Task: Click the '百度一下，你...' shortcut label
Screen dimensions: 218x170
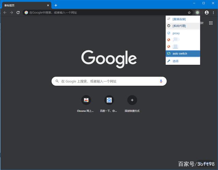Action: pyautogui.click(x=108, y=111)
